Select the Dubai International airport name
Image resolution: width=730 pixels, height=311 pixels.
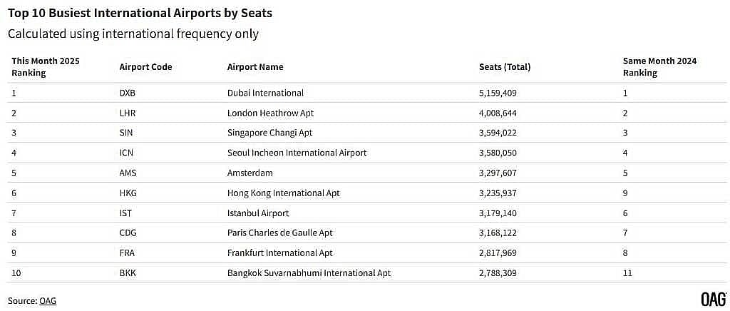tap(265, 93)
